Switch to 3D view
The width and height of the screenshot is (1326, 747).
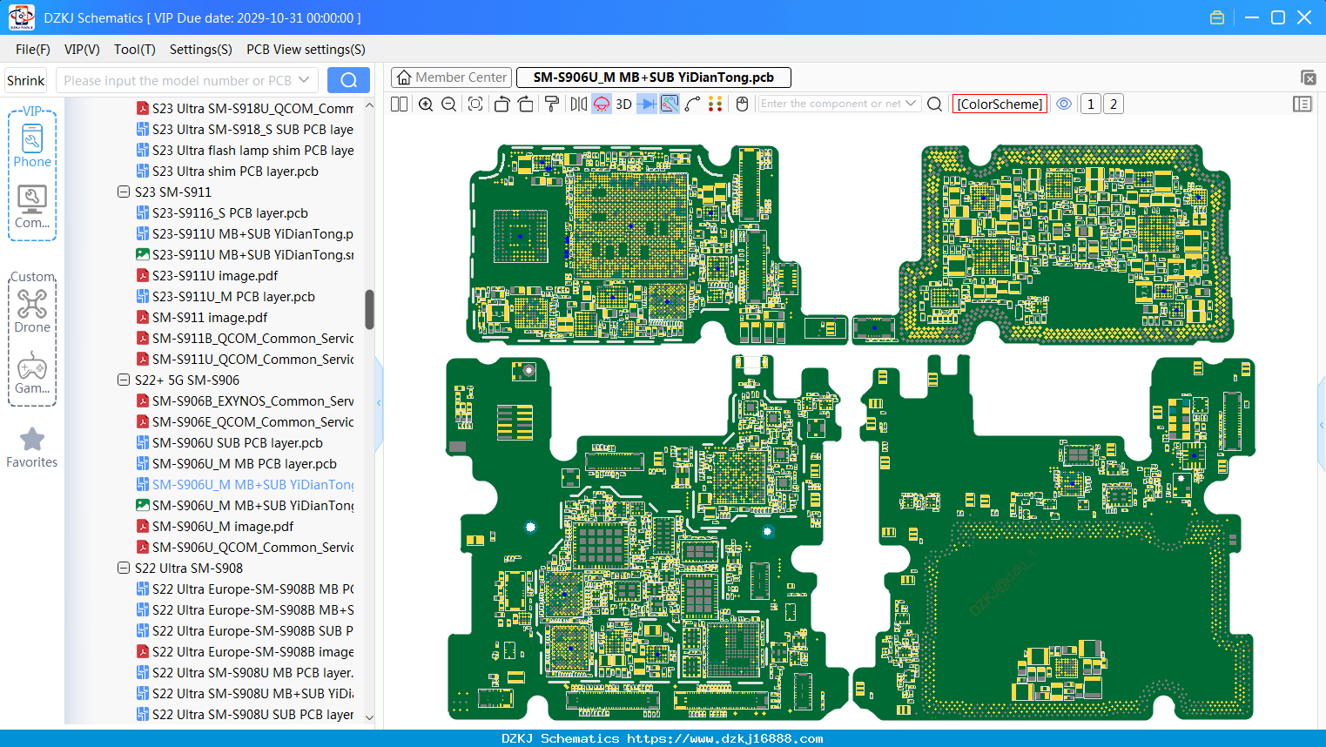623,104
